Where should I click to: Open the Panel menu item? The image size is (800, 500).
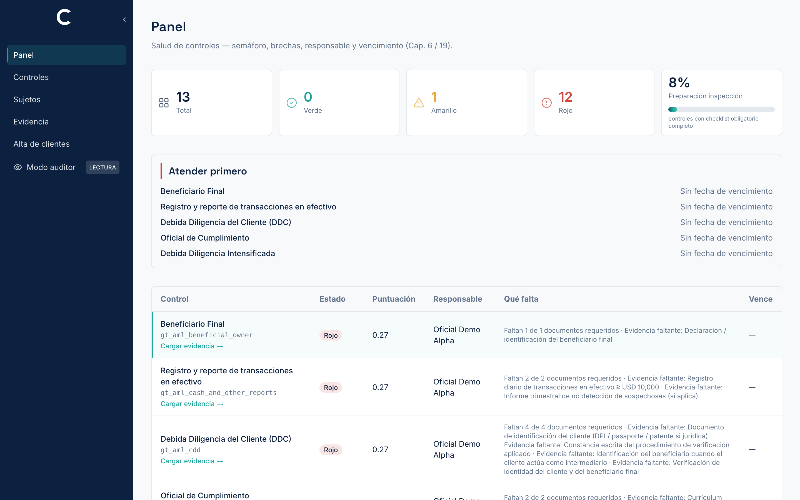pyautogui.click(x=66, y=55)
